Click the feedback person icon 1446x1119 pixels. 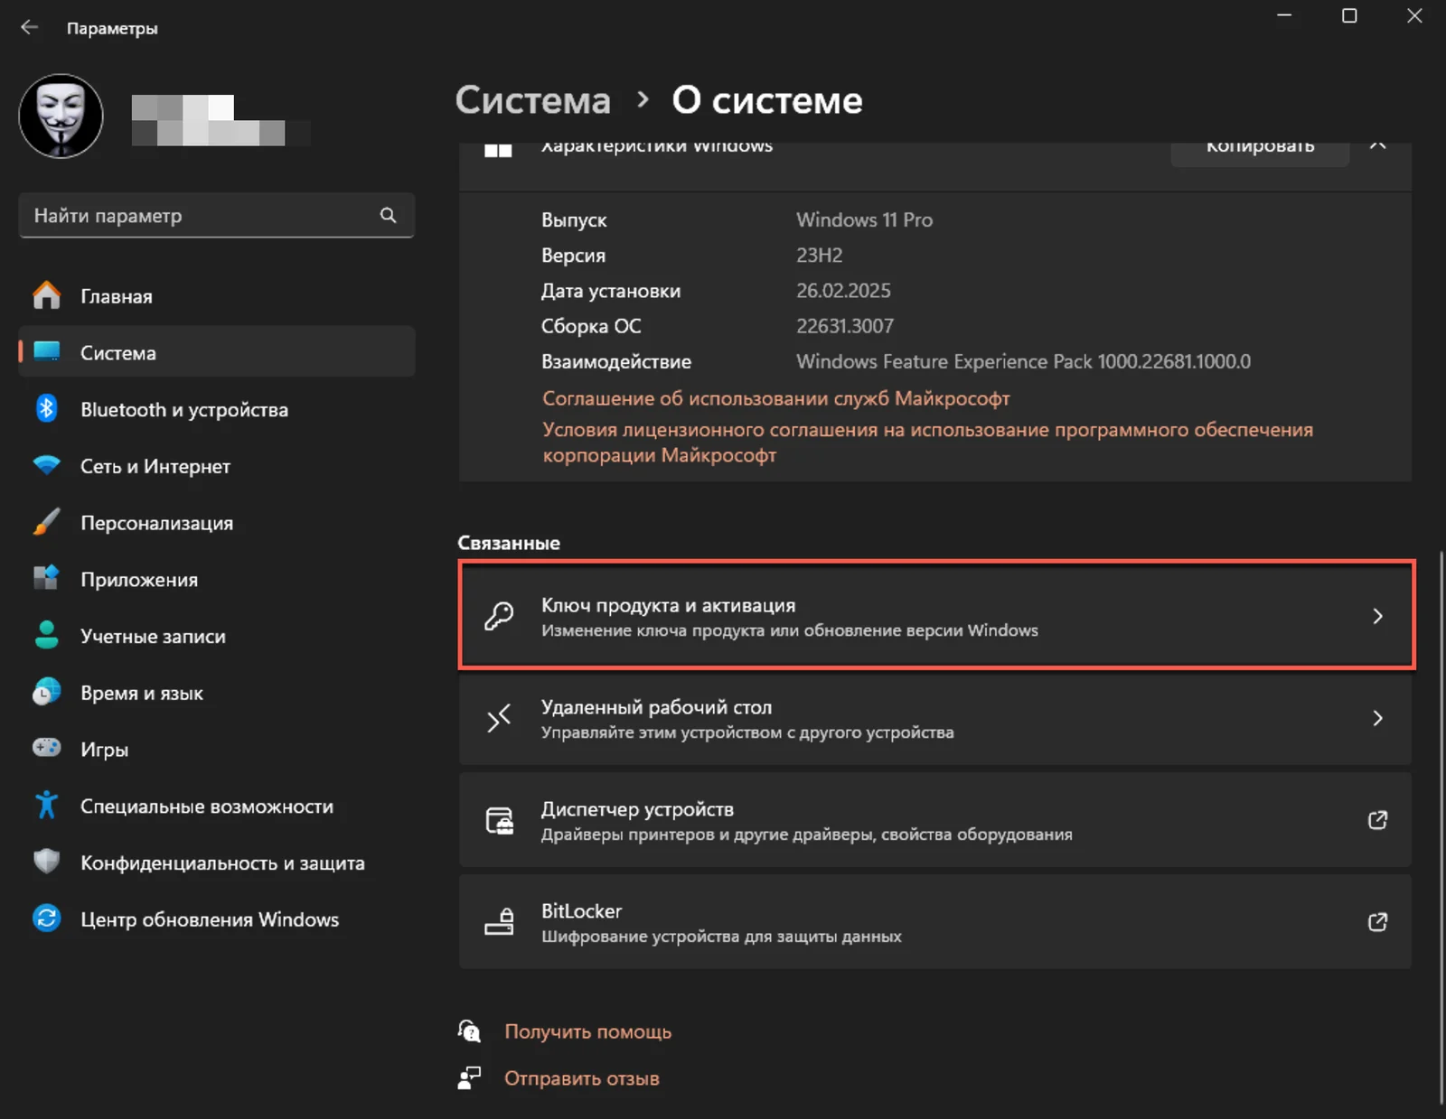[x=469, y=1077]
